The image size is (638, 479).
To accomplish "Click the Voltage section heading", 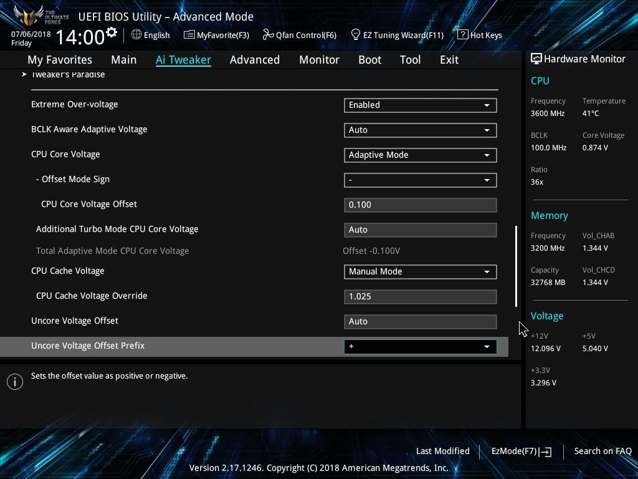I will [x=547, y=316].
